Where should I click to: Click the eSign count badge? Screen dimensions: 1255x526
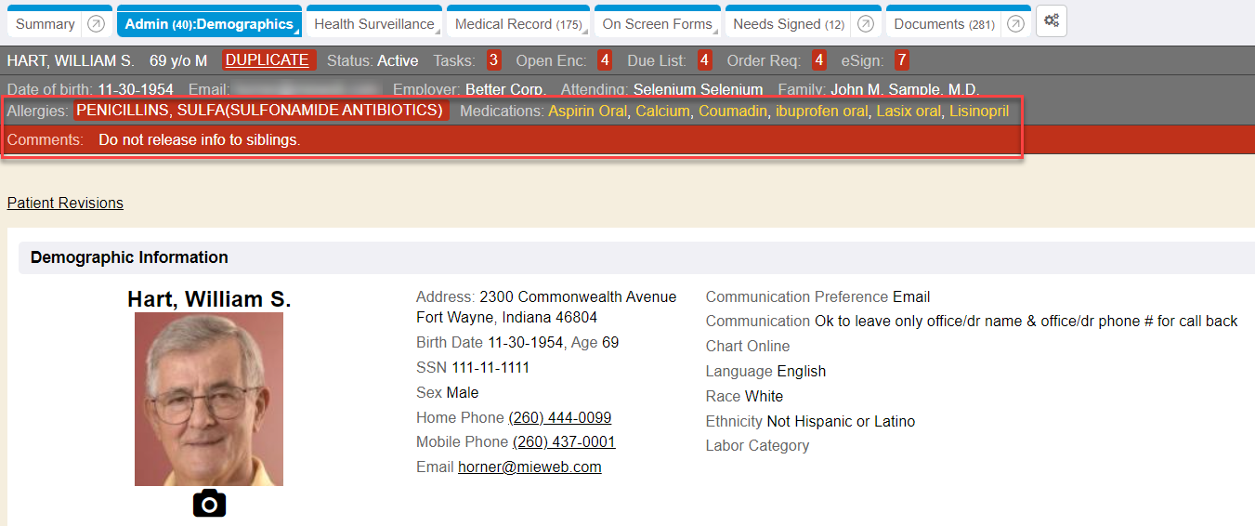[901, 60]
